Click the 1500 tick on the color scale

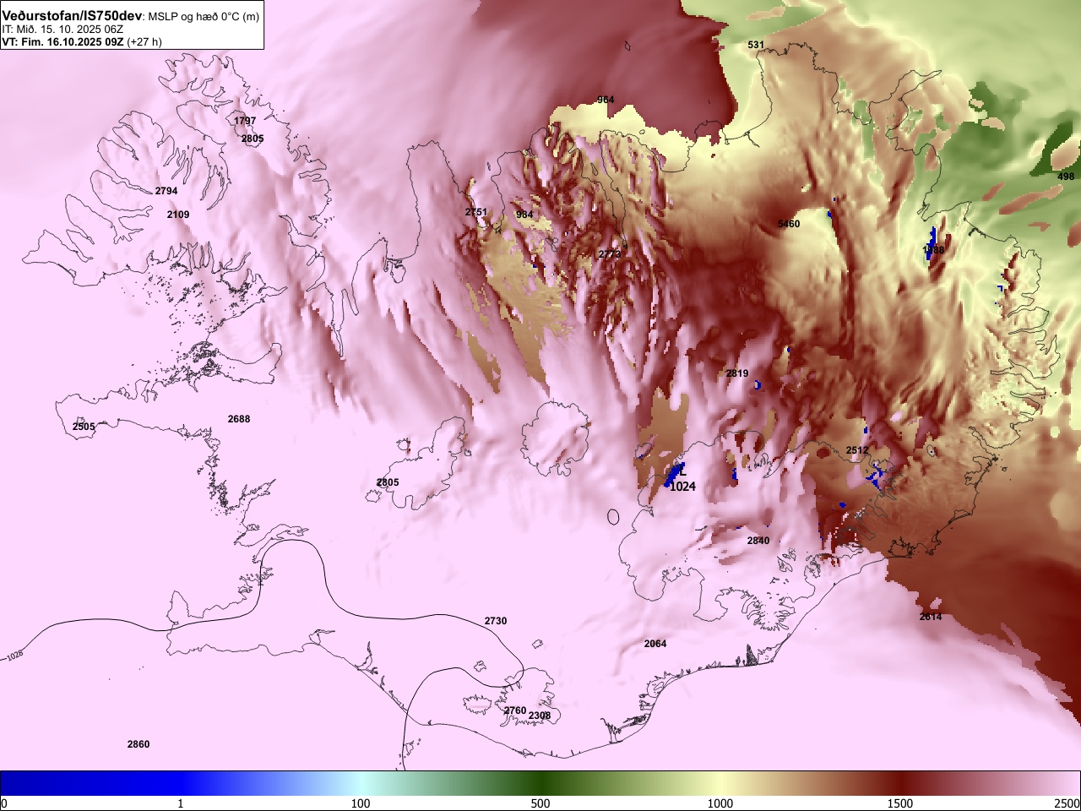pos(900,803)
